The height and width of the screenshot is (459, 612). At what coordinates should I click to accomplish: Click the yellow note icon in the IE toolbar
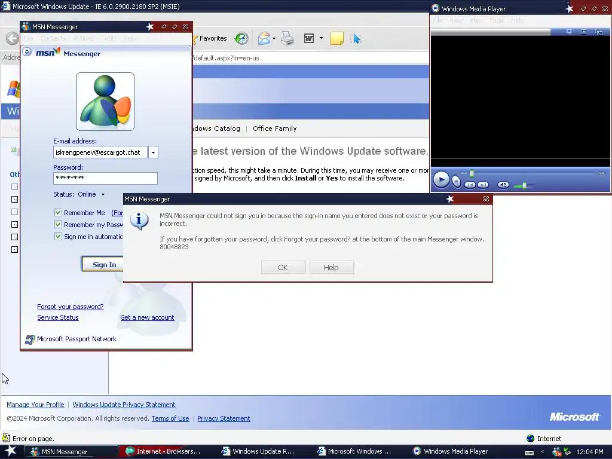(x=337, y=38)
